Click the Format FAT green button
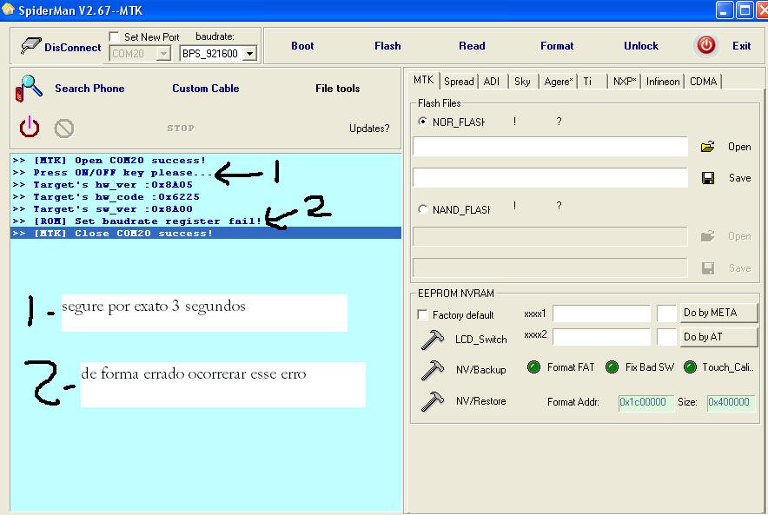 tap(534, 366)
